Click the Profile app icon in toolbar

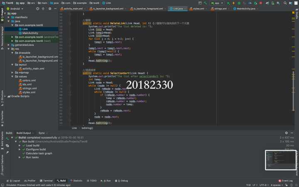[x=250, y=3]
